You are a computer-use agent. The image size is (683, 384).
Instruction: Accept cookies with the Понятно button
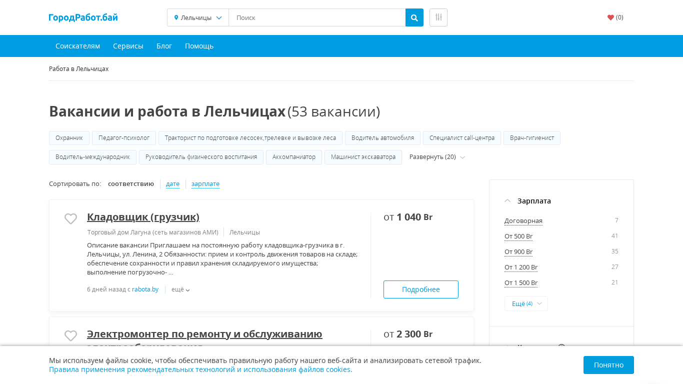pyautogui.click(x=608, y=365)
